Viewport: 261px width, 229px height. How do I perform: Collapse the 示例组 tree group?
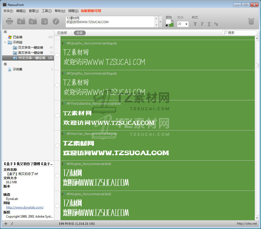(x=5, y=42)
